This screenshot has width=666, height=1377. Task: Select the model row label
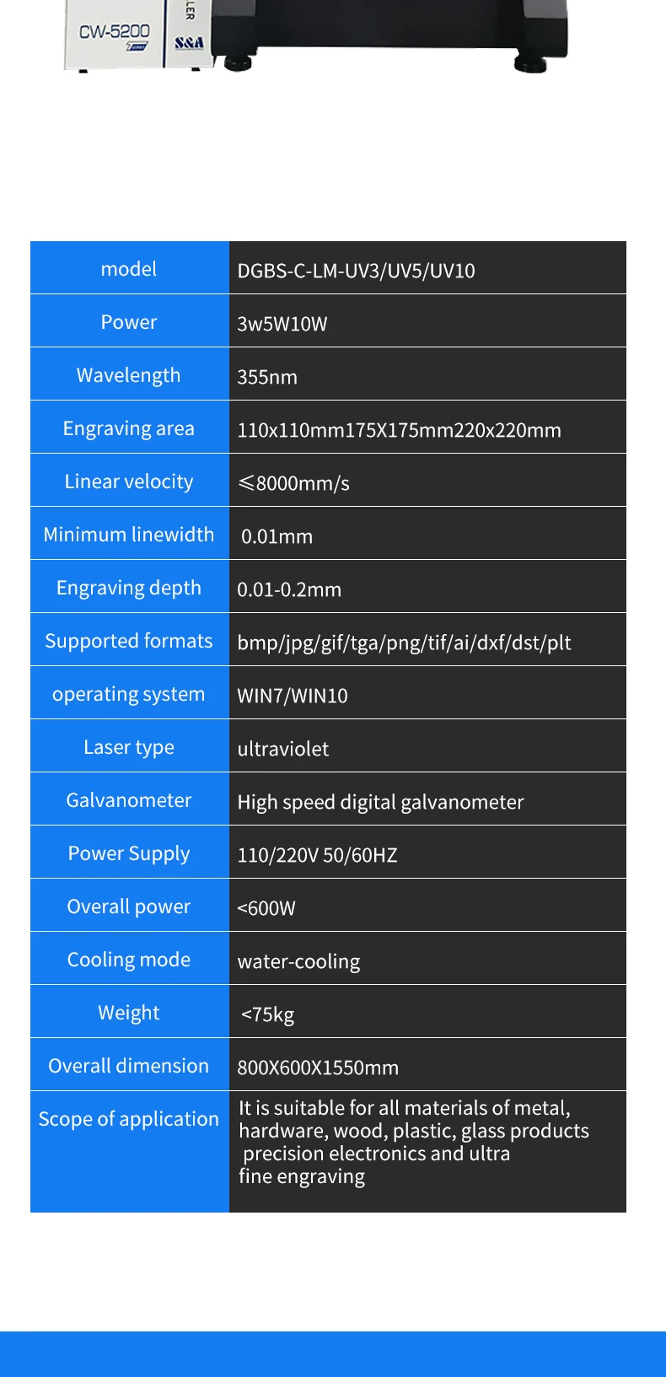coord(129,269)
